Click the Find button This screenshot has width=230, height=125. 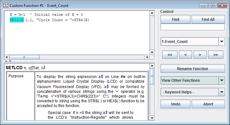[x=176, y=20]
